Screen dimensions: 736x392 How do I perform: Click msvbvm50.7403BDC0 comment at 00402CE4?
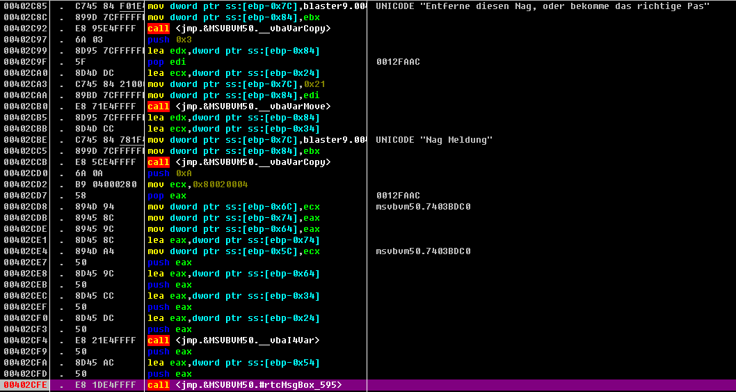(x=423, y=251)
